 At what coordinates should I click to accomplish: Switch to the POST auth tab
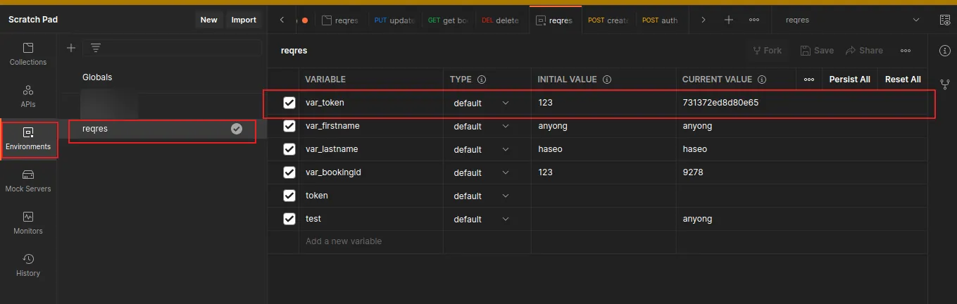[660, 20]
